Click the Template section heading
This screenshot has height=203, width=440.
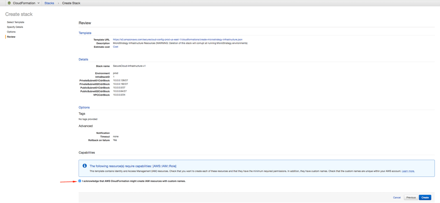pos(85,33)
